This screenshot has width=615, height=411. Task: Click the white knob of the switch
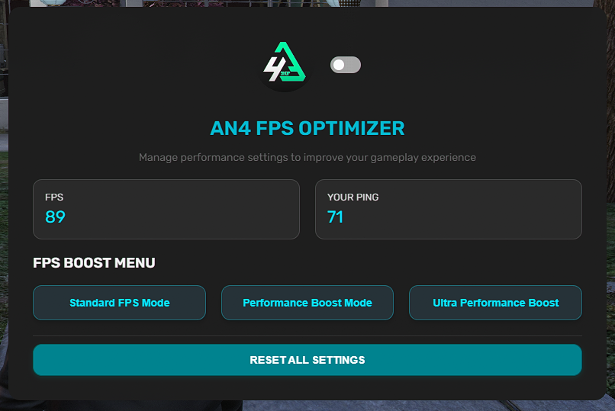coord(340,66)
